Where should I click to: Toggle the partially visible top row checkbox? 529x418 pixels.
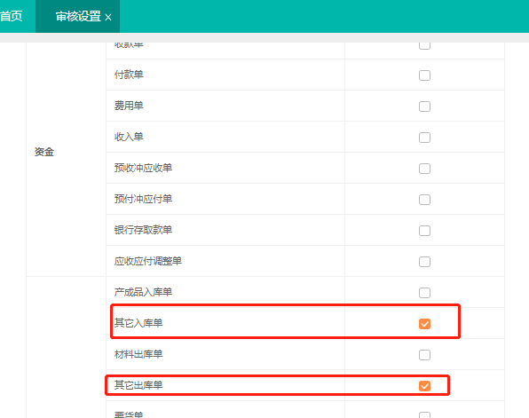point(424,46)
